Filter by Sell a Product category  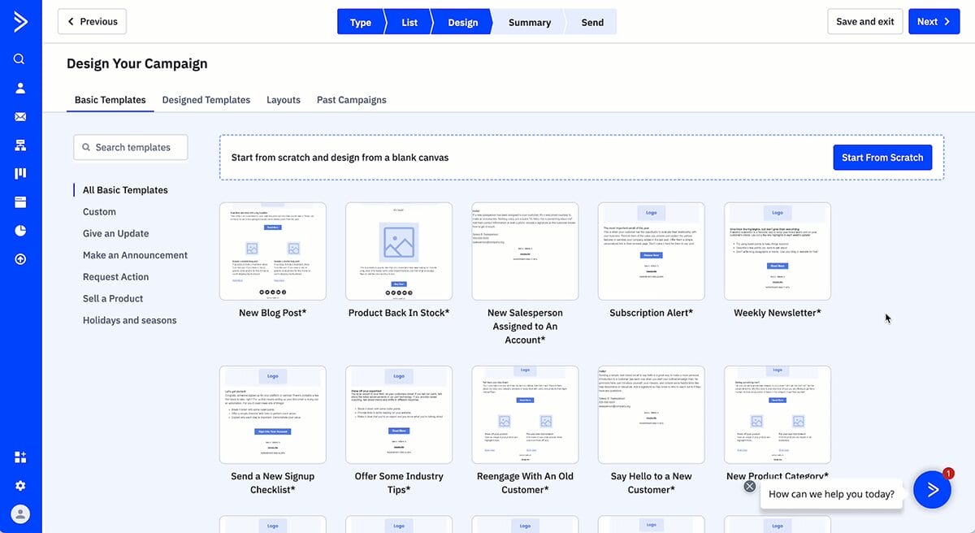[x=113, y=298]
